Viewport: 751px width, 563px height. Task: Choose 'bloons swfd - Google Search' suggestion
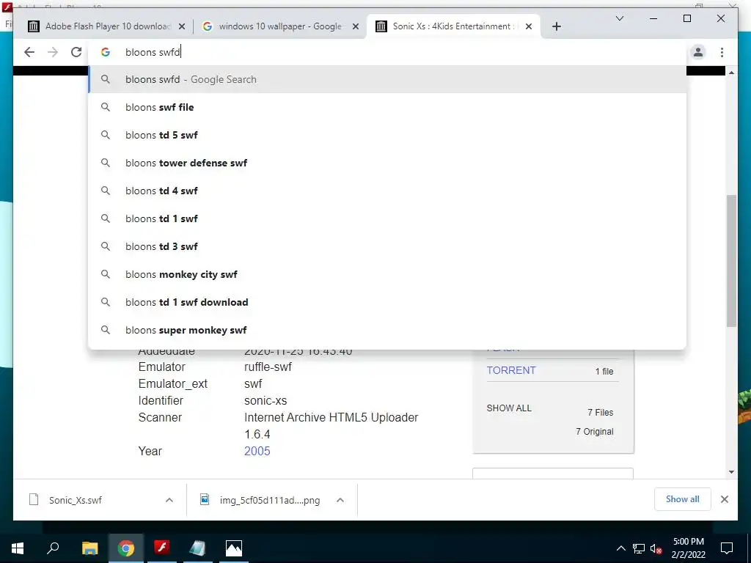tap(387, 79)
